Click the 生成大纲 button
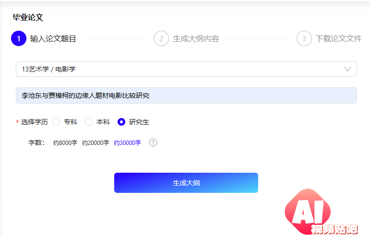The image size is (370, 237). tap(186, 183)
